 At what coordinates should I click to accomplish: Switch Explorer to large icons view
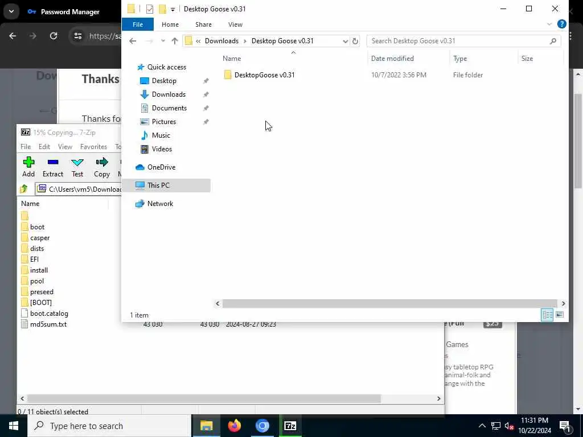pos(560,315)
